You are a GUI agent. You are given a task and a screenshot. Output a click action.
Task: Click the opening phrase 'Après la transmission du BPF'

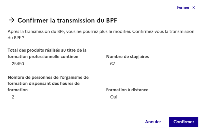(x=36, y=31)
